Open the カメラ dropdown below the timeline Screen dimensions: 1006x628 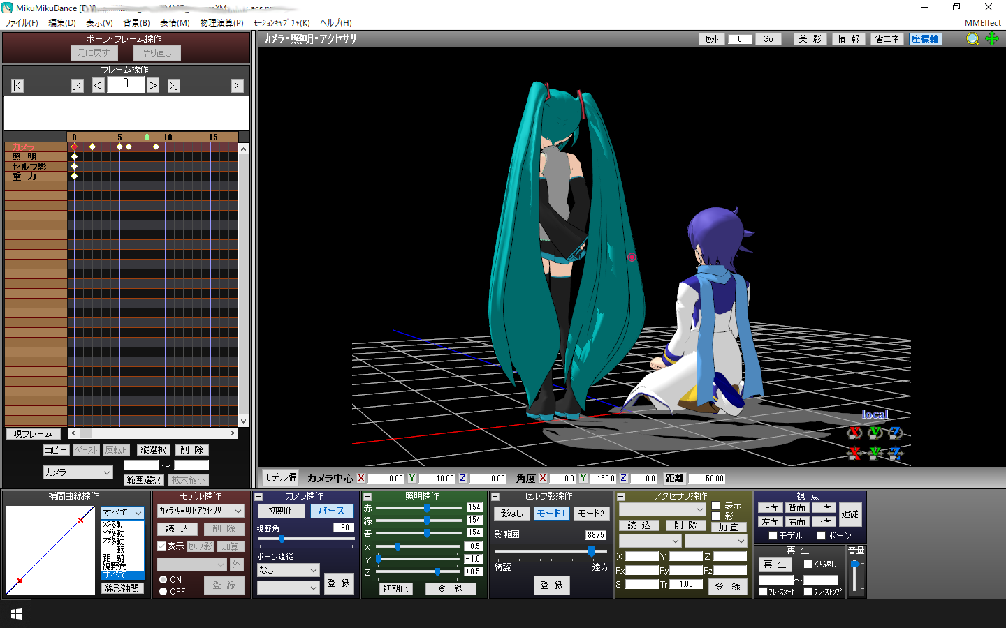(x=78, y=472)
